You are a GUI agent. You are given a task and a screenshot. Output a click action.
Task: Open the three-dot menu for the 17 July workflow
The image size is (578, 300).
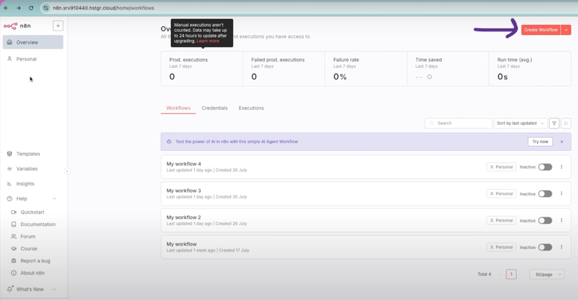click(x=562, y=247)
